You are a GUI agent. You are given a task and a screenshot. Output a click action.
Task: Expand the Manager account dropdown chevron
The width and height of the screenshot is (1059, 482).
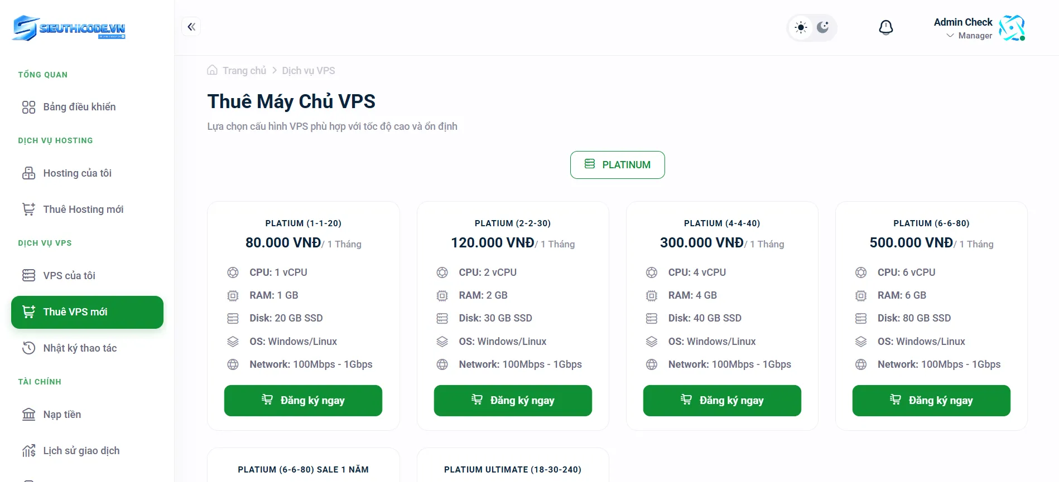click(x=950, y=36)
